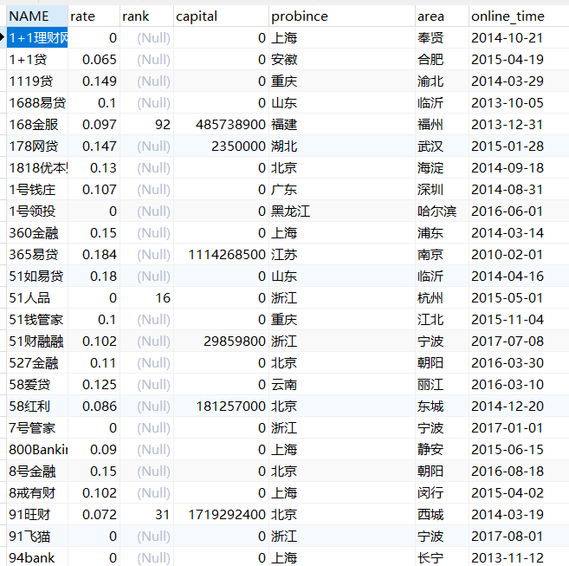This screenshot has width=569, height=566.
Task: Select the date 2013-11-12
Action: (x=507, y=557)
